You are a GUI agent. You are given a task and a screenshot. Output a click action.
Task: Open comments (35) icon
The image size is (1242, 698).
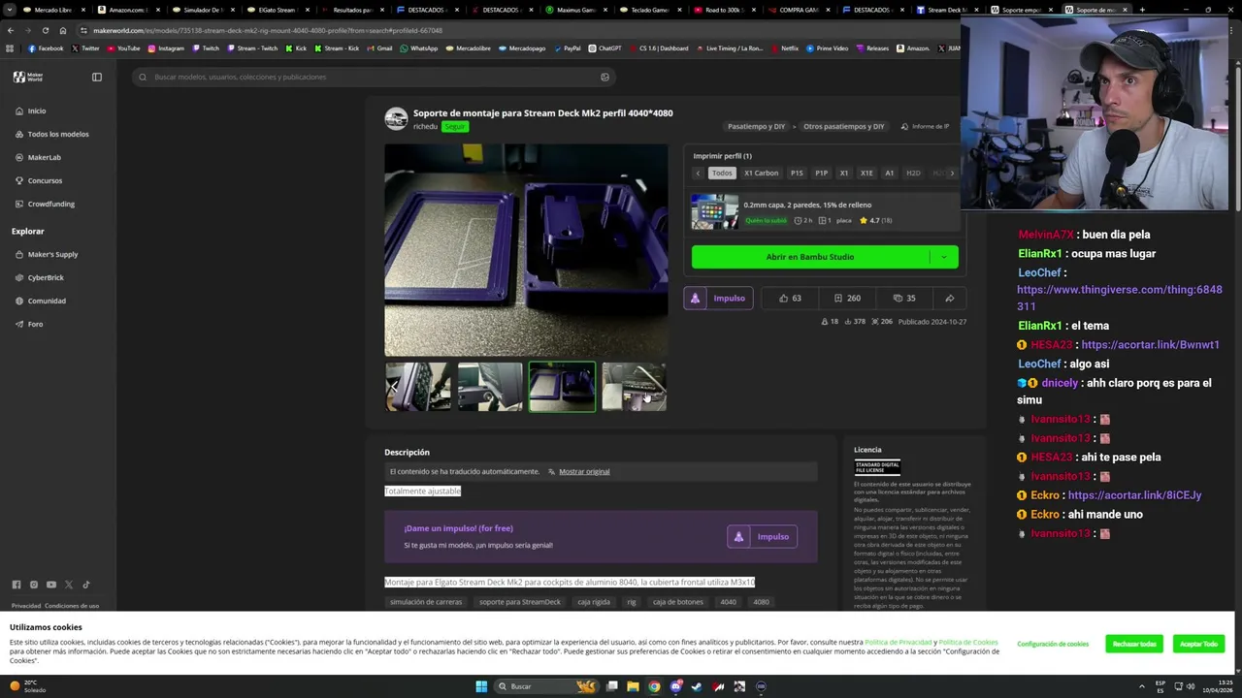point(903,298)
